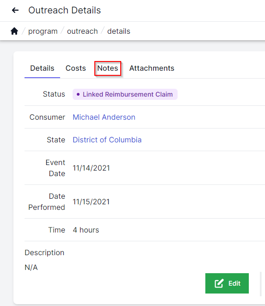This screenshot has width=265, height=306.
Task: Click the Linked Reimbursement Claim status badge
Action: pyautogui.click(x=125, y=94)
